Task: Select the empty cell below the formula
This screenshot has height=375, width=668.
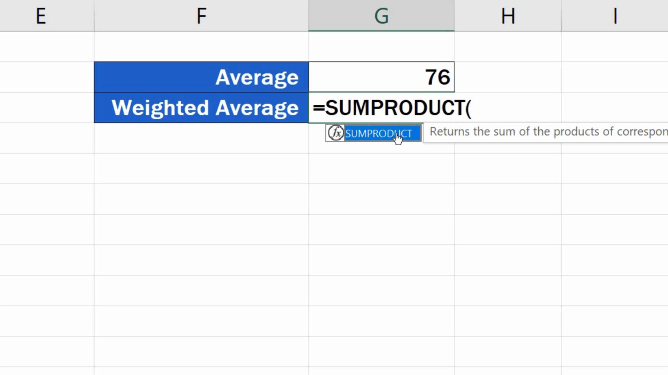Action: [381, 170]
